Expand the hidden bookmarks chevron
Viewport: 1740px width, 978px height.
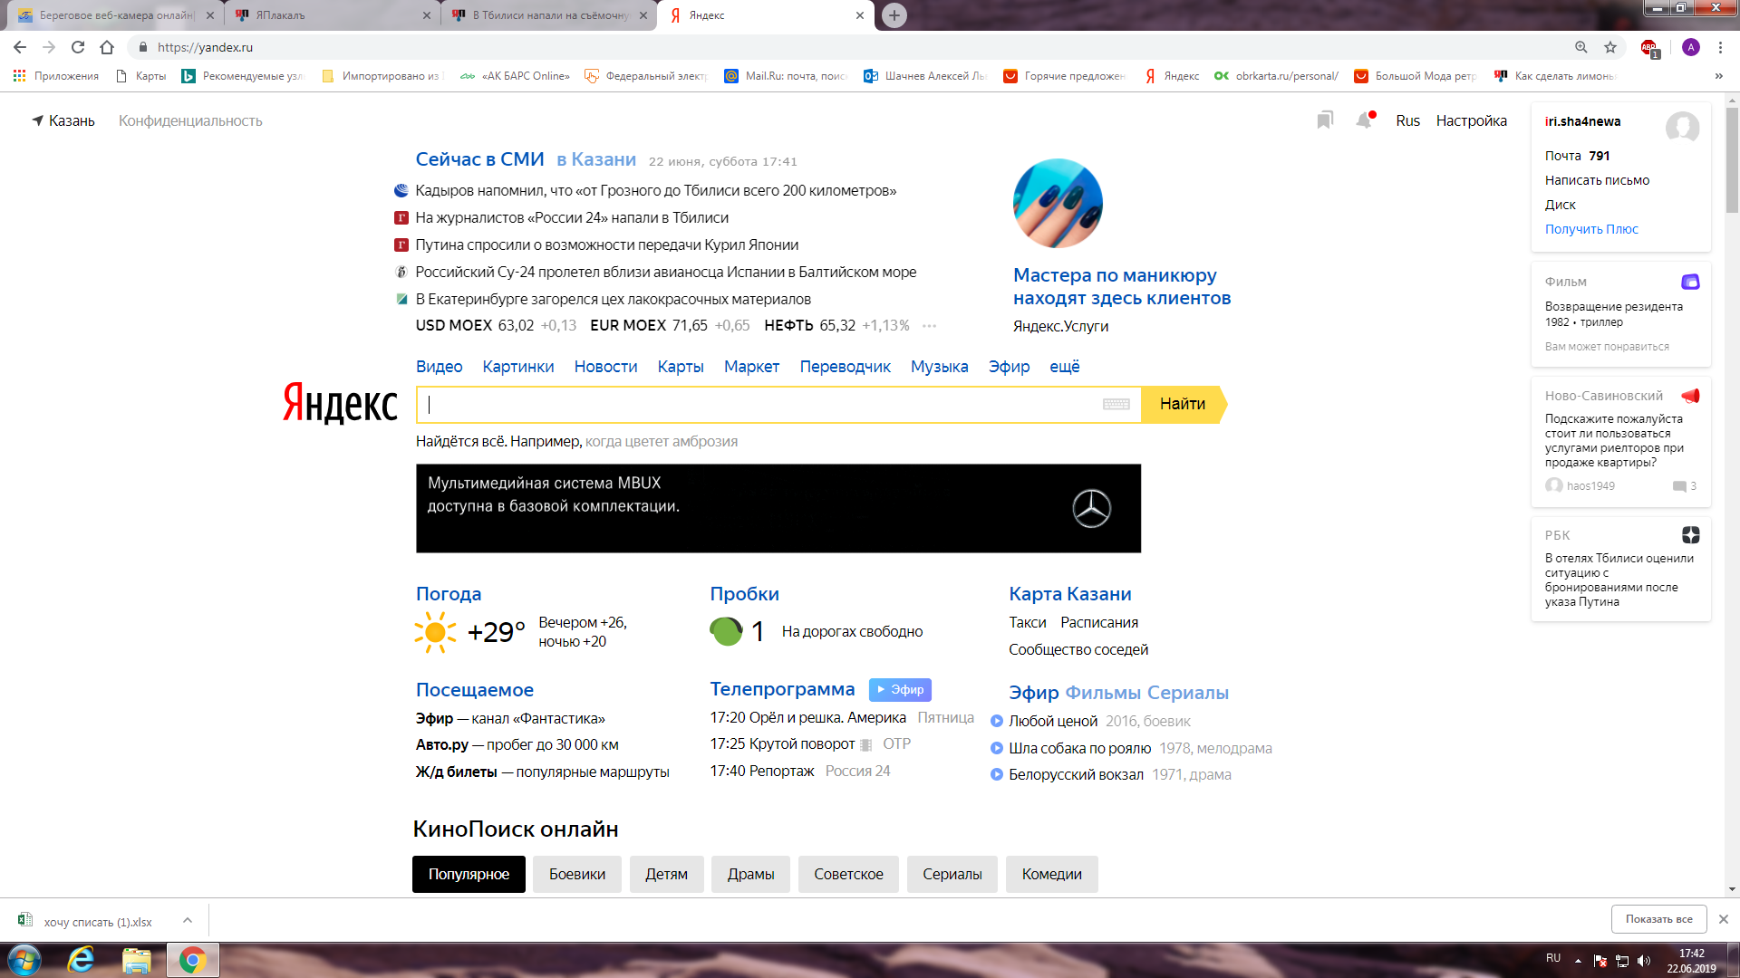pos(1718,76)
